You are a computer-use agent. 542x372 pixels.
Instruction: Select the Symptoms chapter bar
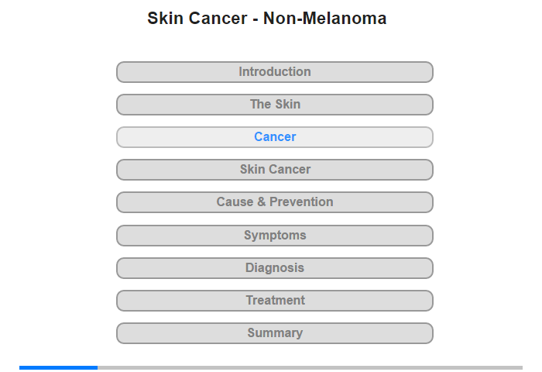275,236
